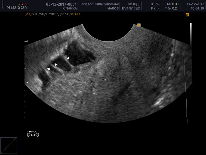The height and width of the screenshot is (155, 206).
Task: Click the probe label EV4-9/10ED
Action: pyautogui.click(x=131, y=9)
